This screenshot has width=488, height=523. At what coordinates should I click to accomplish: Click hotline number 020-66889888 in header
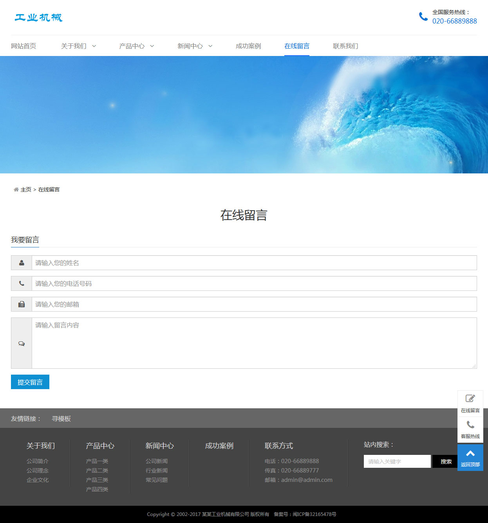[455, 21]
